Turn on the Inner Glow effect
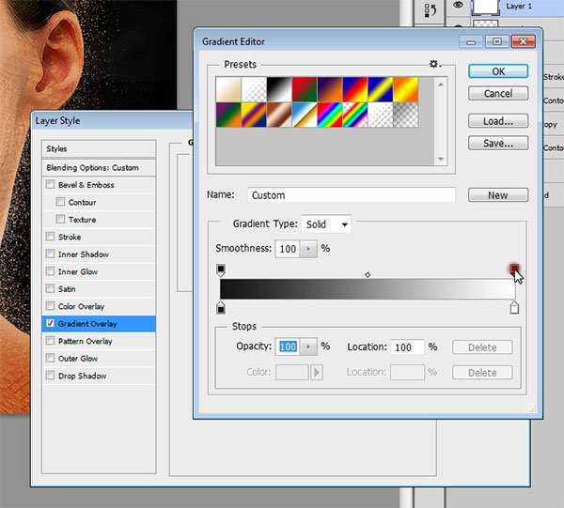Viewport: 564px width, 508px height. click(51, 272)
